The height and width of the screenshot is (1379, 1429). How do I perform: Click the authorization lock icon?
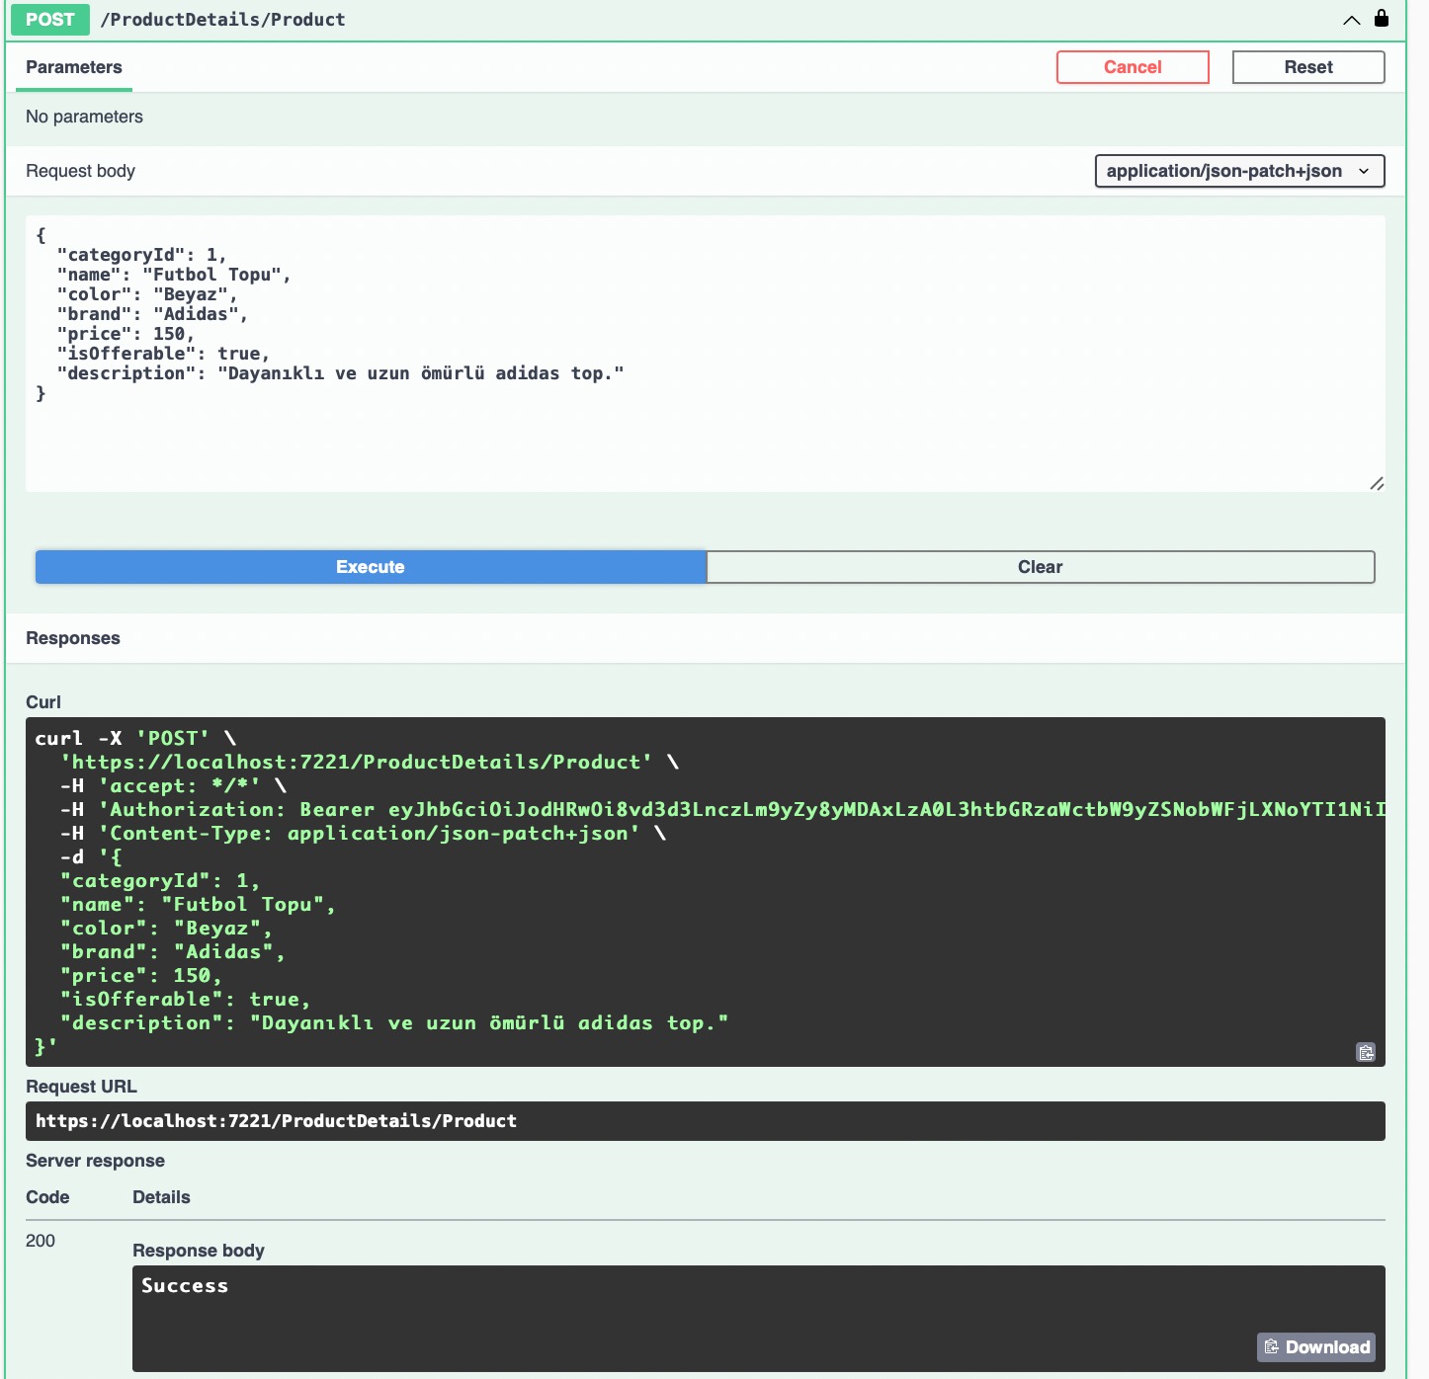tap(1380, 18)
